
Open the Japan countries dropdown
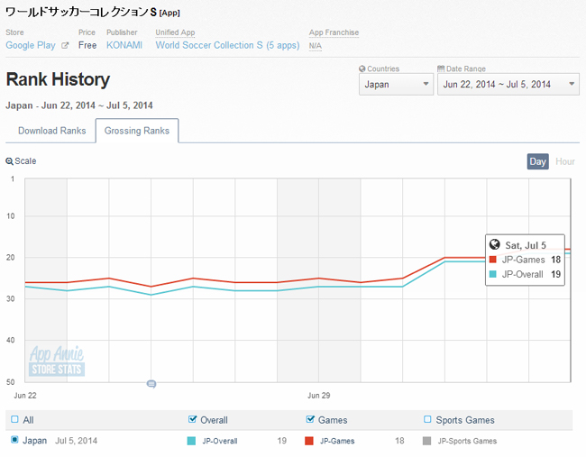coord(396,85)
